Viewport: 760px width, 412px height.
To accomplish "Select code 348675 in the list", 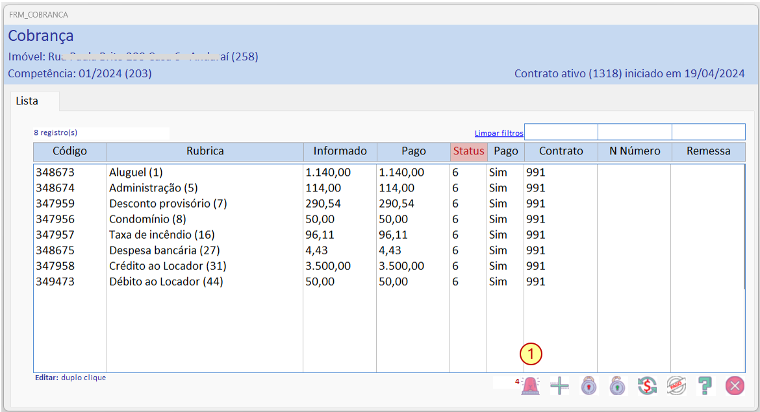I will click(55, 250).
